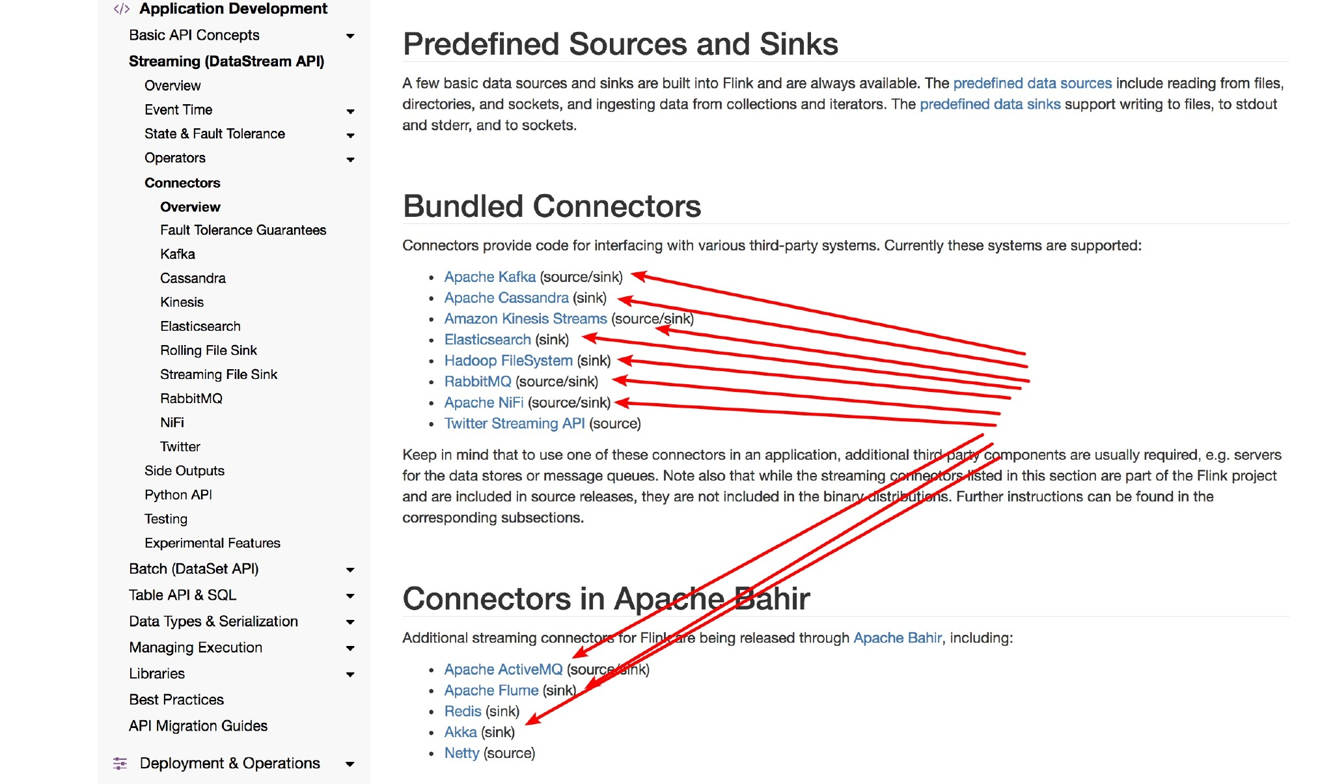Screen dimensions: 1333x784
Task: Click the Basic API Concepts expand arrow
Action: 349,35
